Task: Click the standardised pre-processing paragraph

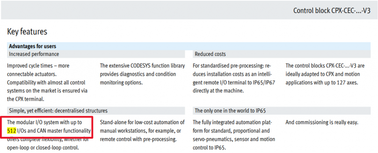Action: tap(234, 78)
